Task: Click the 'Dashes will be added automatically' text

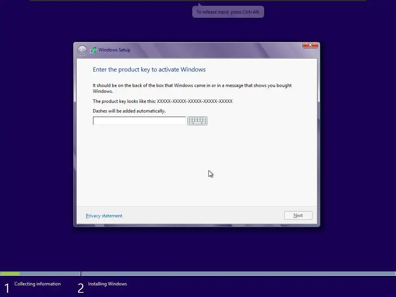Action: point(129,111)
